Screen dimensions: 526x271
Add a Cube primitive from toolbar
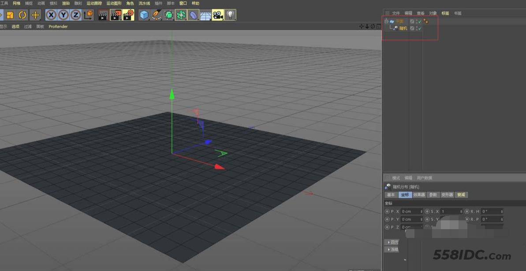click(144, 15)
